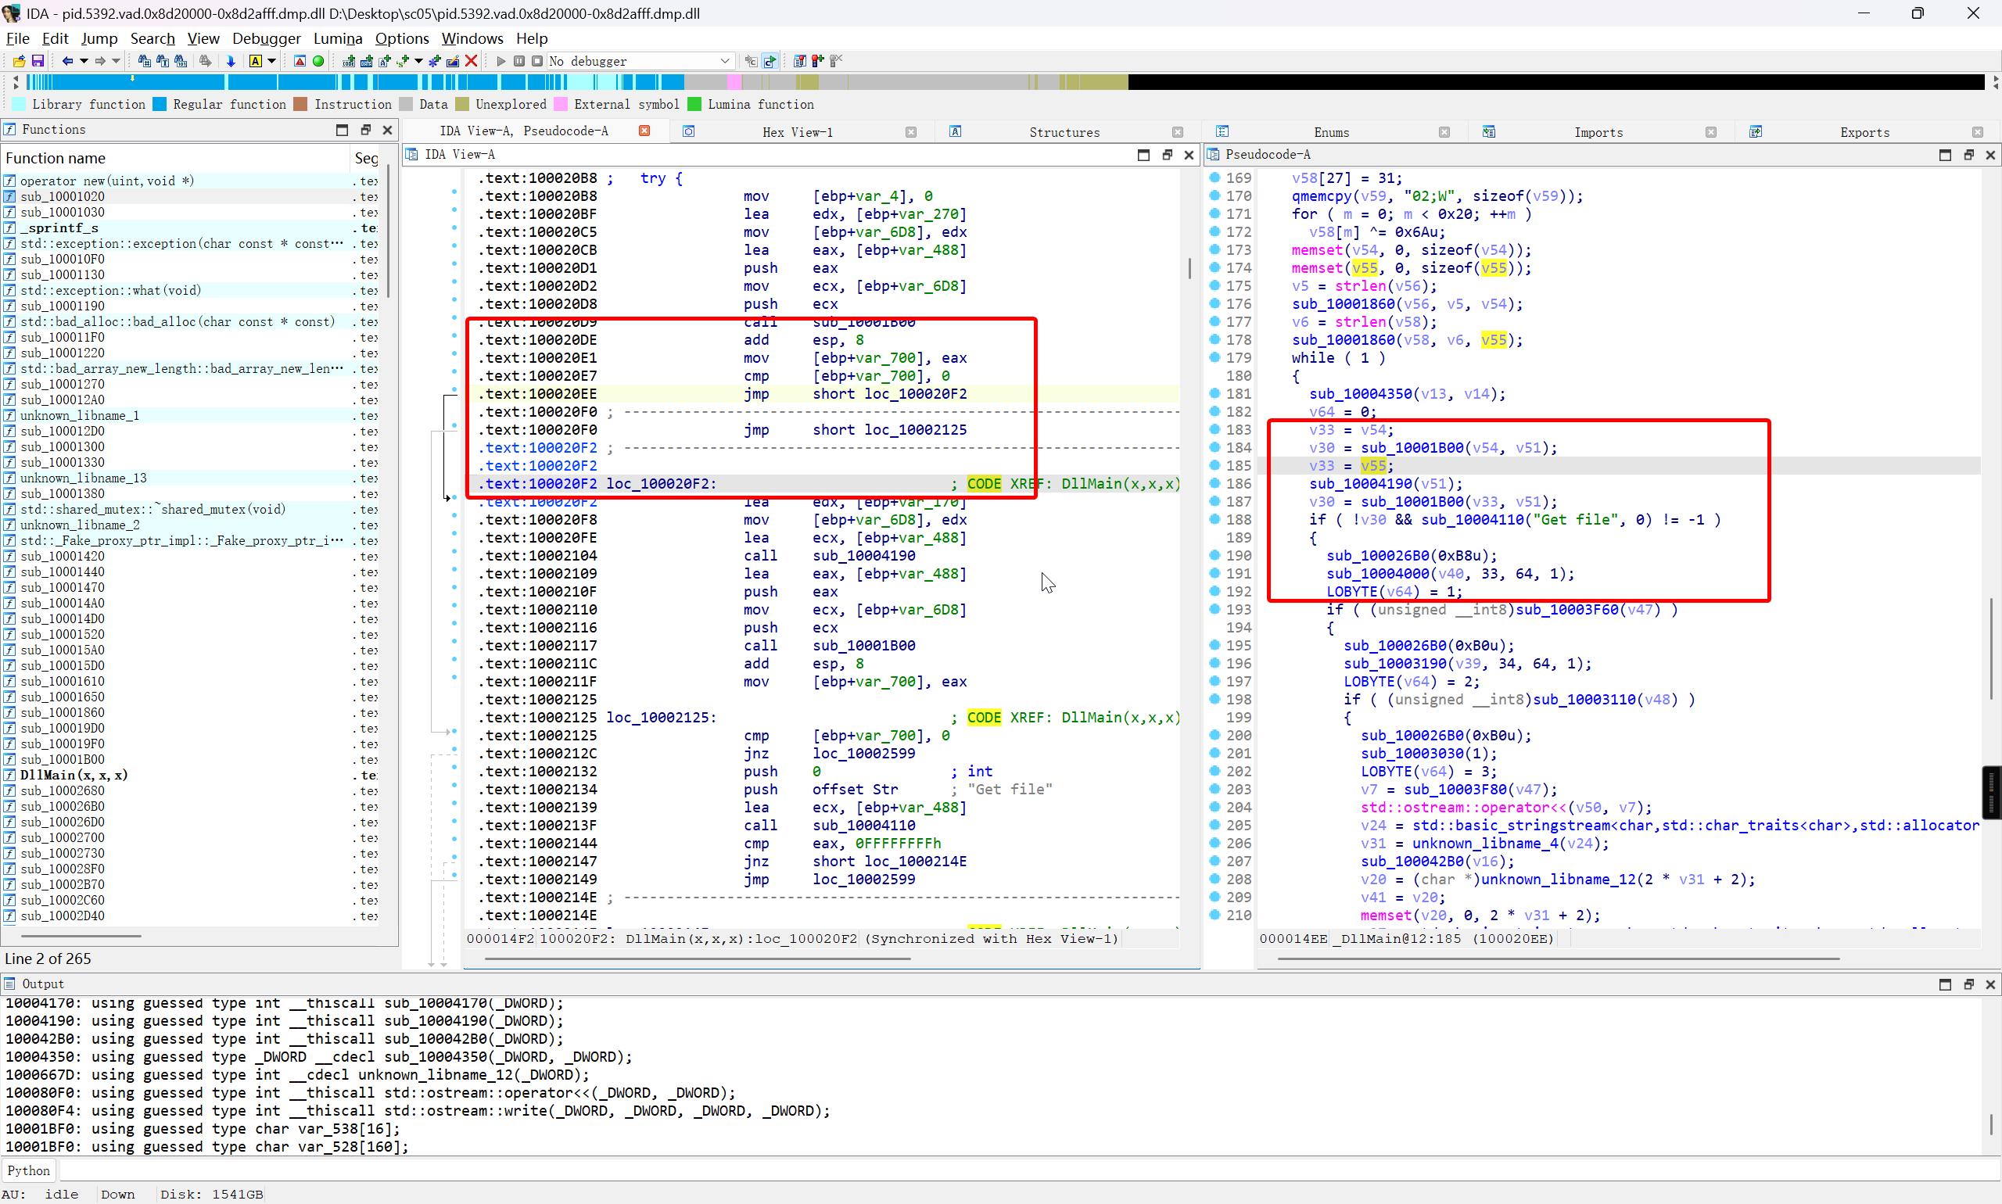Click the add breakpoint red-pin icon

click(817, 61)
